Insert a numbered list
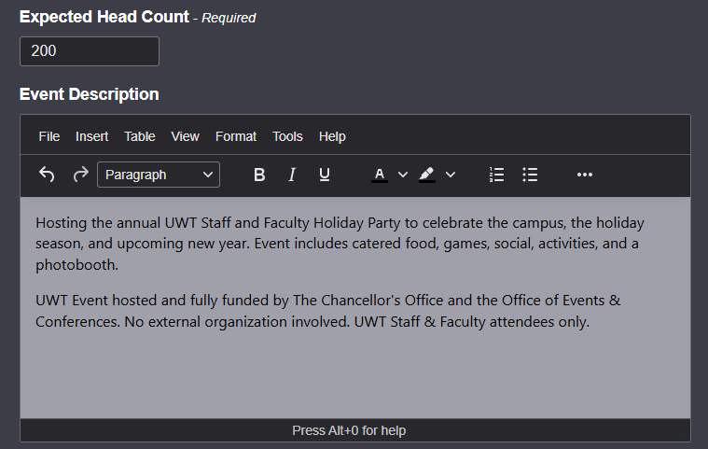The height and width of the screenshot is (449, 708). click(496, 175)
